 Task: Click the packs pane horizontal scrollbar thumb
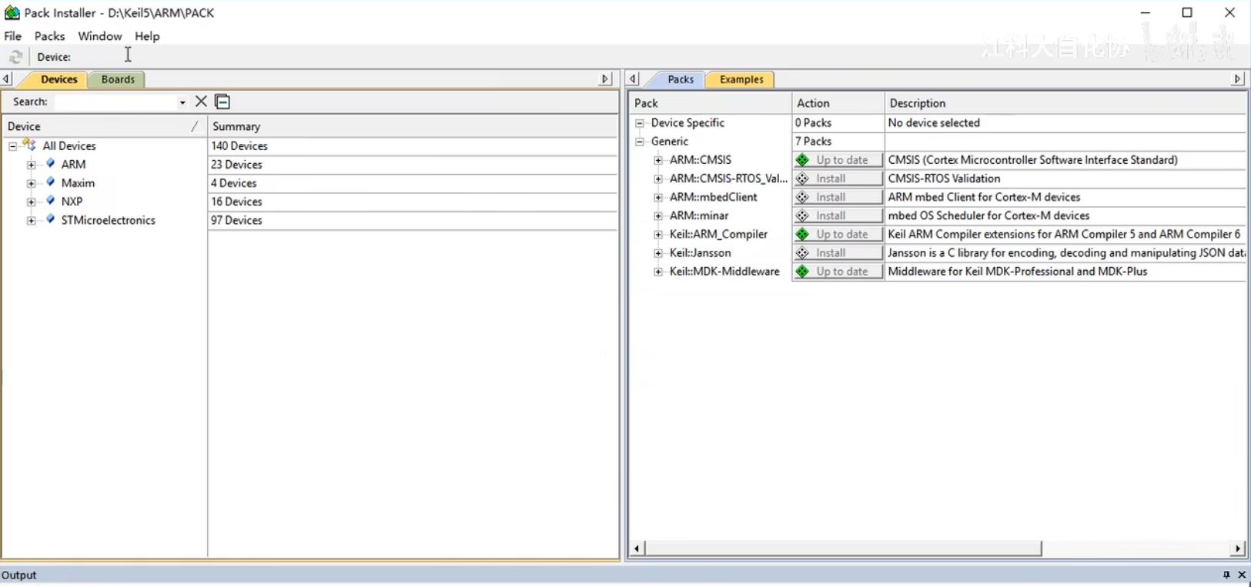pyautogui.click(x=843, y=549)
